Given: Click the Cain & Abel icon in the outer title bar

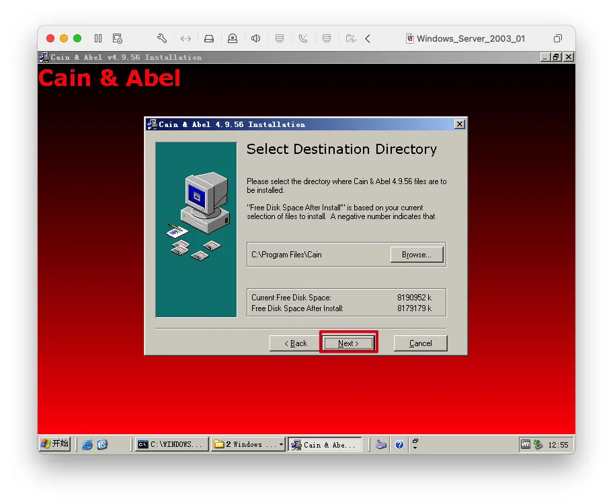Looking at the screenshot, I should [x=44, y=57].
